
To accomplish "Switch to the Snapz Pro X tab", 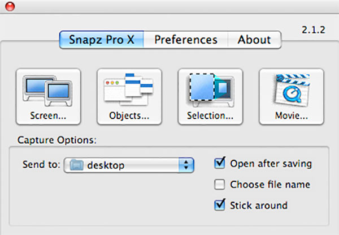I will pos(101,40).
